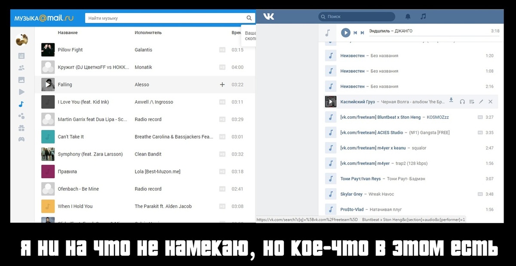Image resolution: width=516 pixels, height=266 pixels.
Task: Open the news feed icon in Mail.ru sidebar
Action: [x=21, y=56]
